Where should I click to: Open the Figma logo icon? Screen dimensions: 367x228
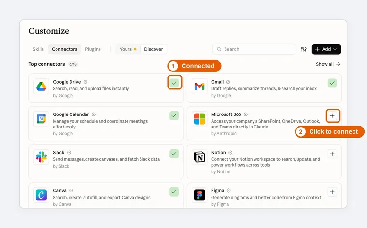199,195
